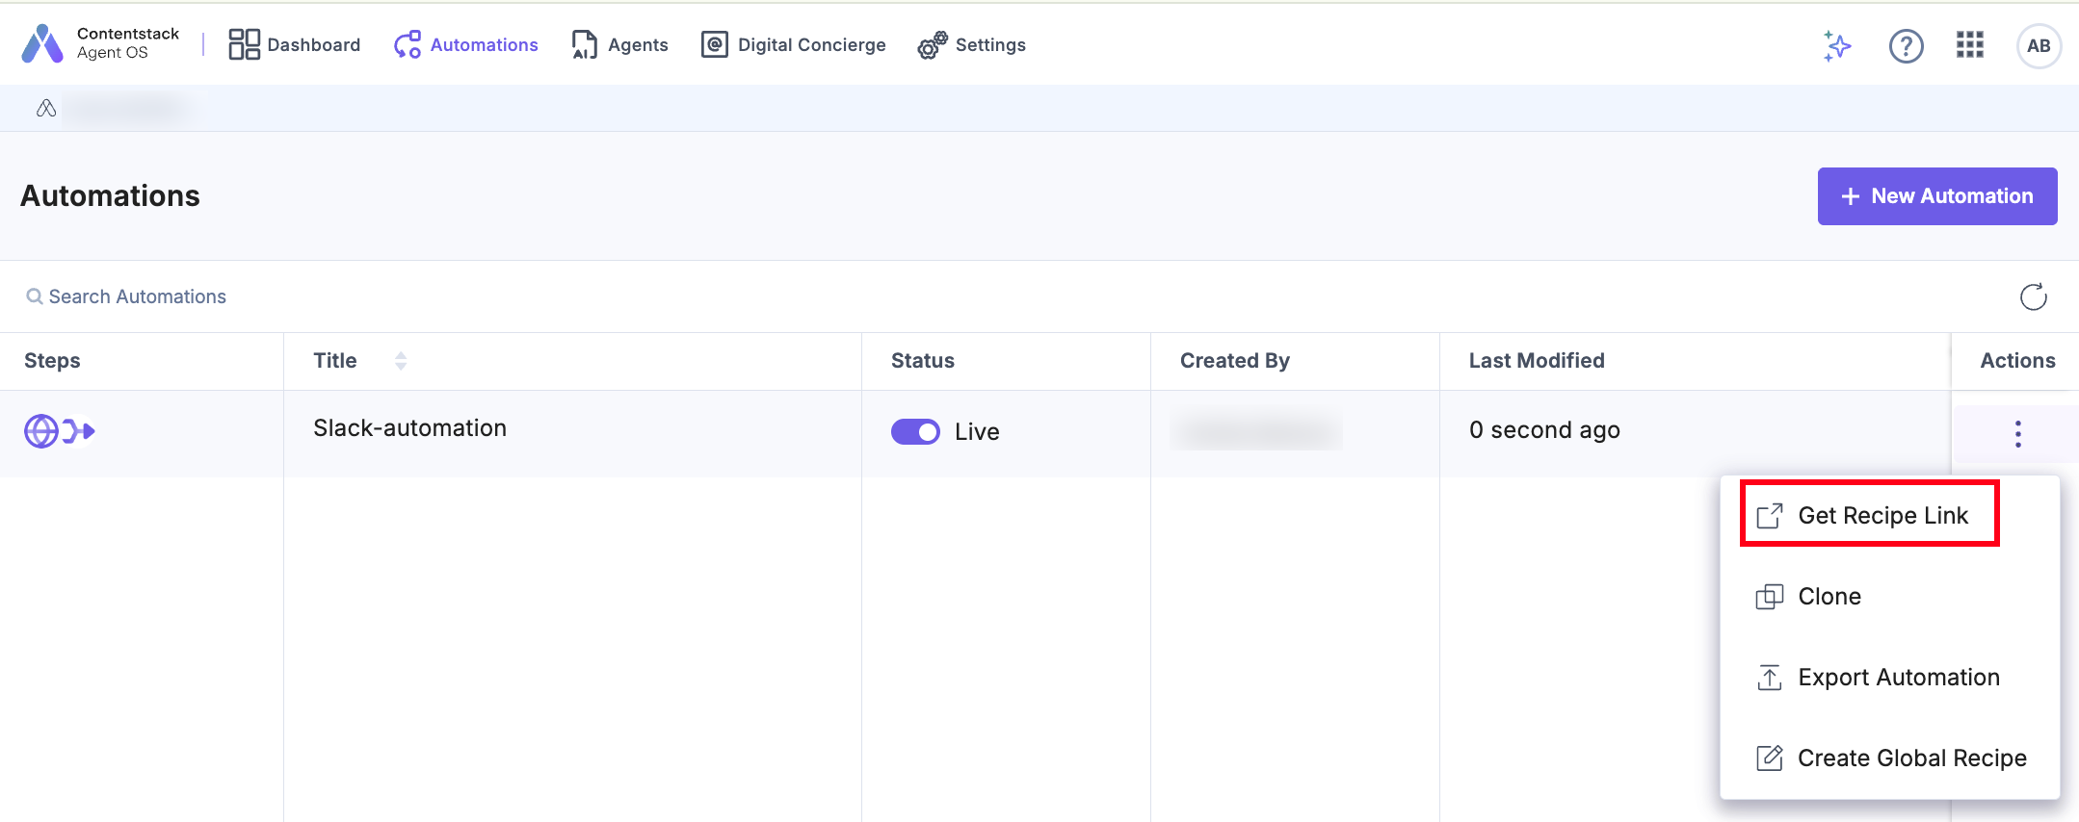The height and width of the screenshot is (822, 2079).
Task: Click the three-dot Actions menu
Action: click(2017, 434)
